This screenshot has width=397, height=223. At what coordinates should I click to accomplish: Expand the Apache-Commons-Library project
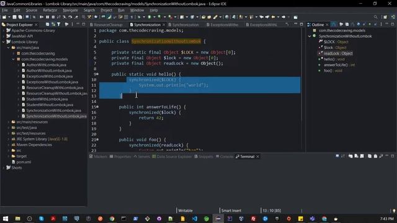click(x=4, y=30)
